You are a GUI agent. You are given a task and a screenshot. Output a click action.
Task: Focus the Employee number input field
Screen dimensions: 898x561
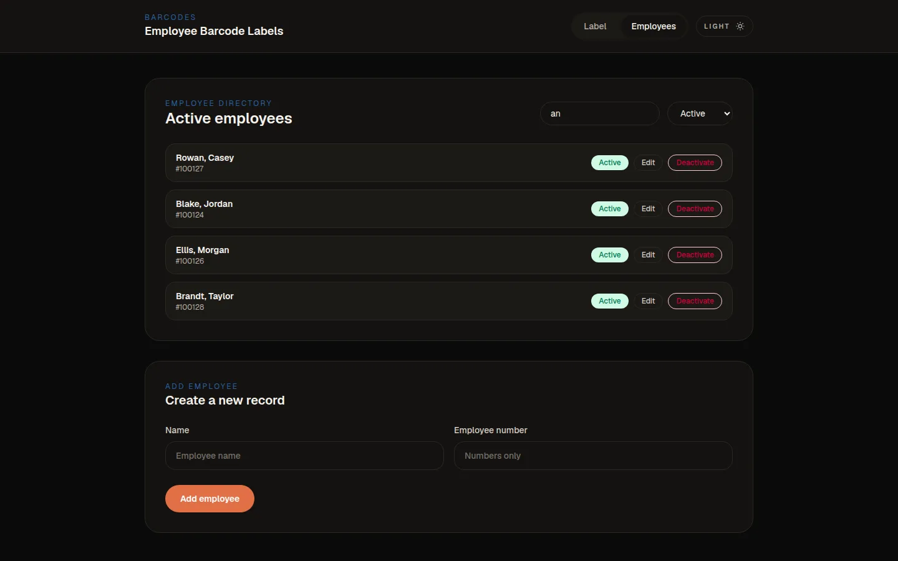(x=593, y=456)
